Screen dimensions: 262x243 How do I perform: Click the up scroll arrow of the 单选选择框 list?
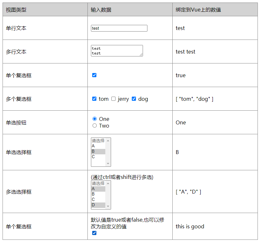[x=108, y=141]
